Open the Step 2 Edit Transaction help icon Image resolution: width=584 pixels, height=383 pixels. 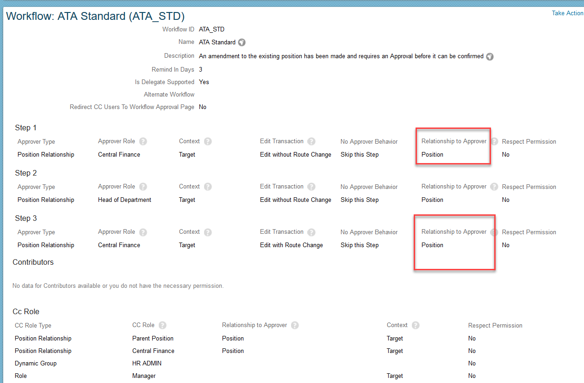pyautogui.click(x=311, y=187)
